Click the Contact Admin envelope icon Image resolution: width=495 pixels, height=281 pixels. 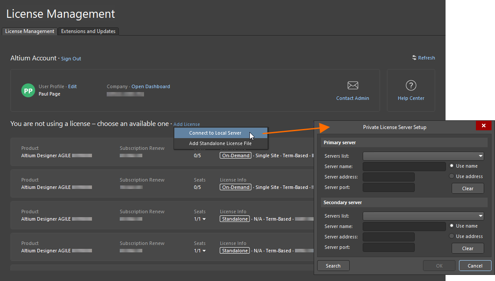[353, 86]
